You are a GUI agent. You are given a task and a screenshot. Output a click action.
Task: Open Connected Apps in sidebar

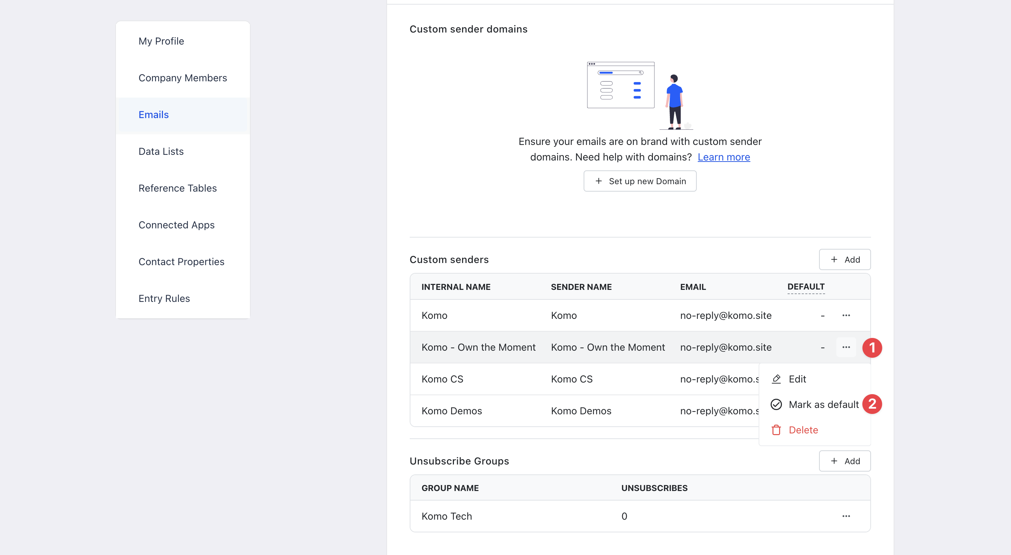tap(176, 225)
